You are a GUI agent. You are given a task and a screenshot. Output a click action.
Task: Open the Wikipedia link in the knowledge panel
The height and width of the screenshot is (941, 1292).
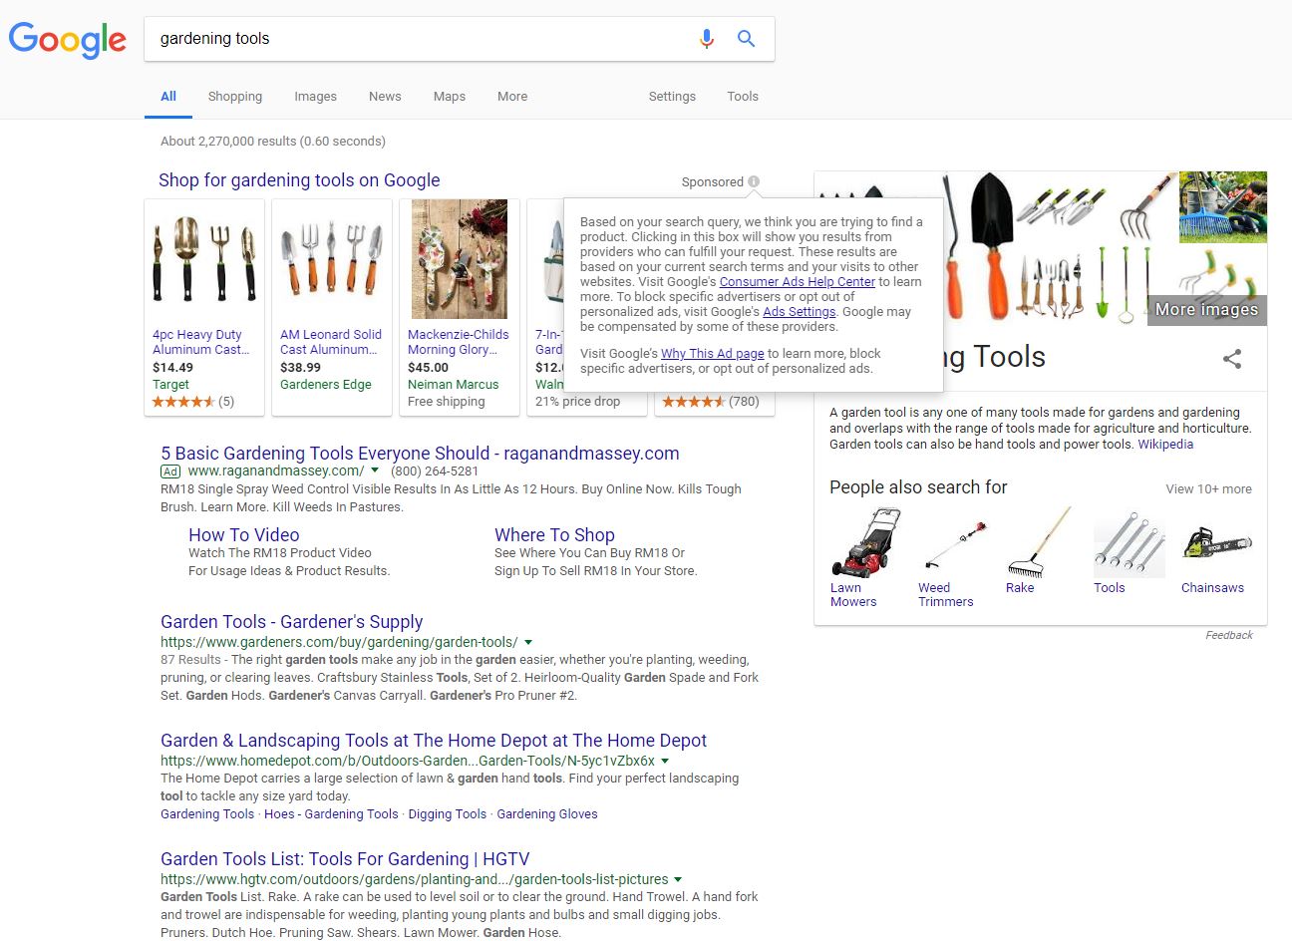(x=1165, y=445)
